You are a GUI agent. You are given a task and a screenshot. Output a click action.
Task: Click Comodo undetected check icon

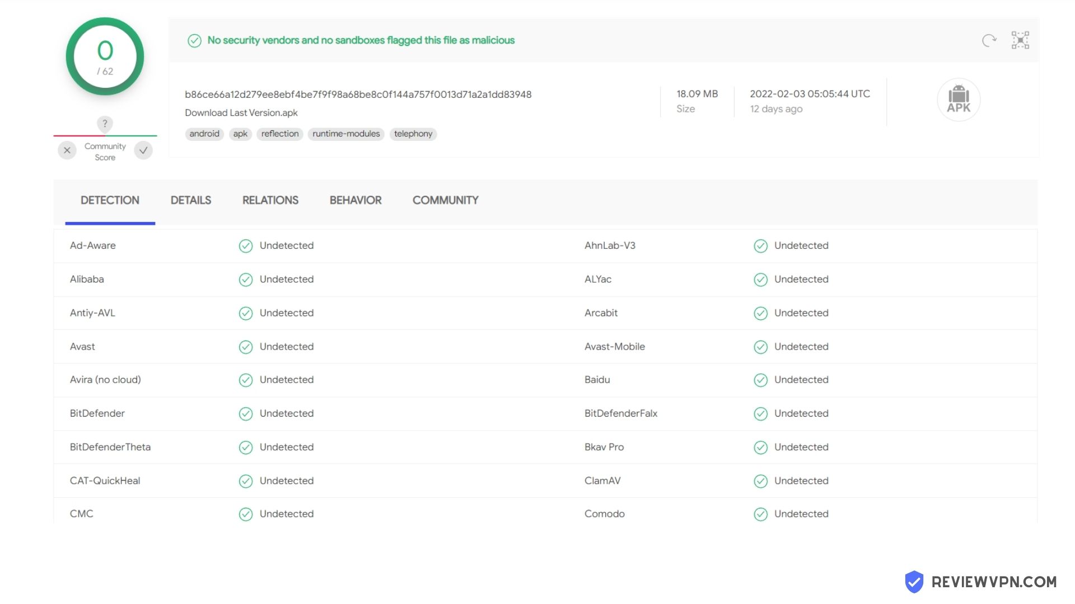tap(760, 514)
